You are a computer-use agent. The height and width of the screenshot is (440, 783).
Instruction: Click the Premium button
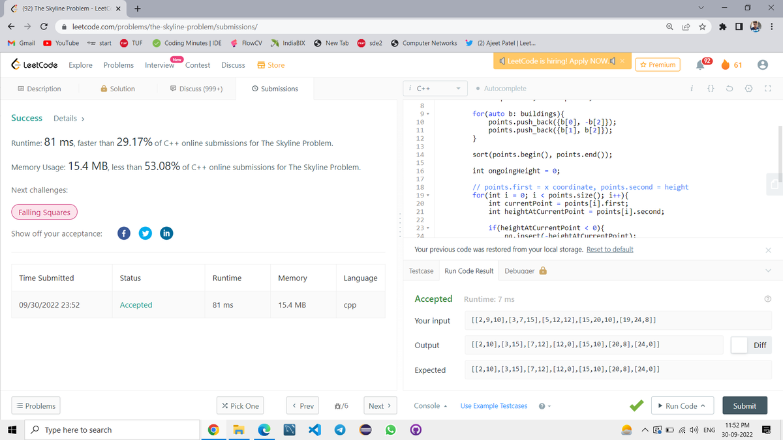[657, 65]
